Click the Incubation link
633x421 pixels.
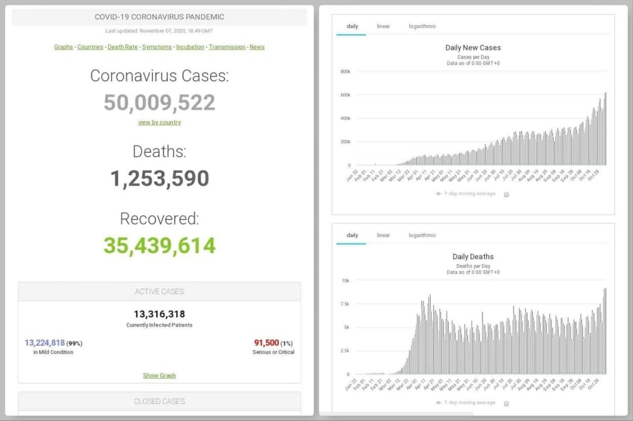tap(190, 47)
